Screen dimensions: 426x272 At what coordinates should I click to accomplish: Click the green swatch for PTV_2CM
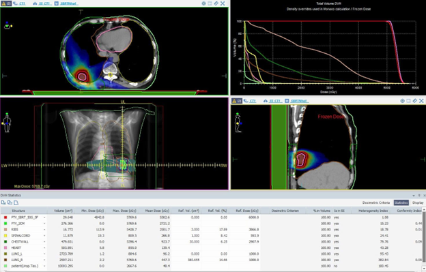pos(5,224)
